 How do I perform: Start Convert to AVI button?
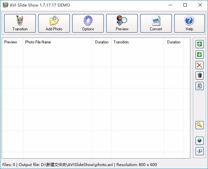pos(156,23)
